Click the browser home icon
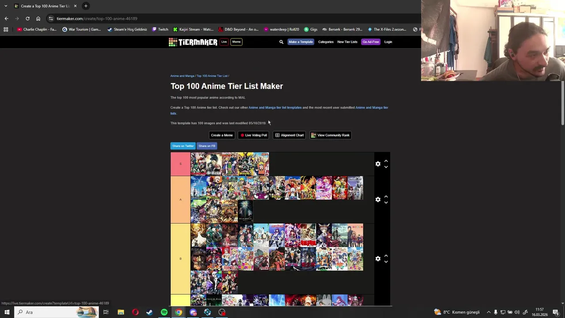Viewport: 565px width, 318px height. pyautogui.click(x=38, y=19)
